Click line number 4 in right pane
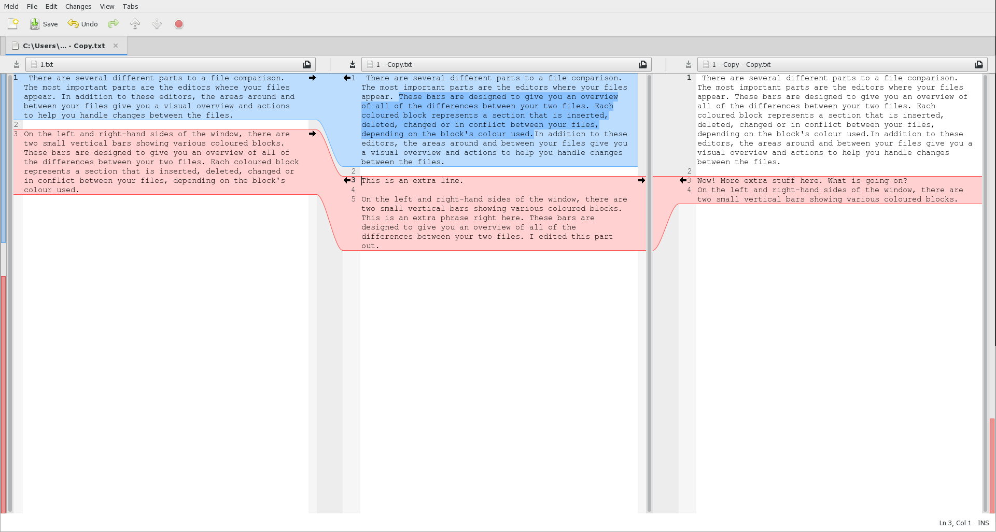 (689, 190)
